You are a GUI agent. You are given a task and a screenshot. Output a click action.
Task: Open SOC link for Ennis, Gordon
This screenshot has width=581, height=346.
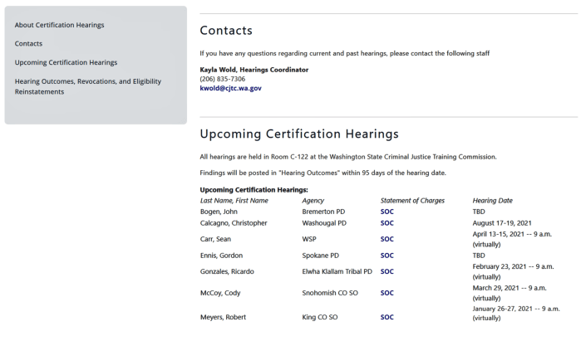(x=387, y=256)
